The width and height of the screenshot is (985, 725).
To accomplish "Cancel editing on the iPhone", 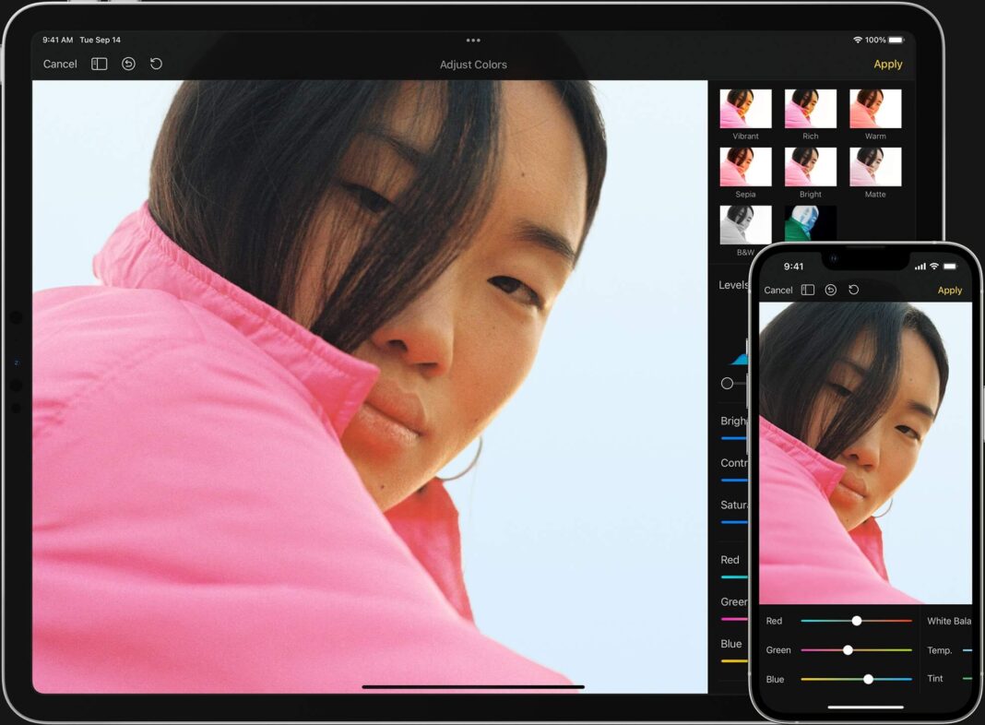I will click(x=777, y=290).
